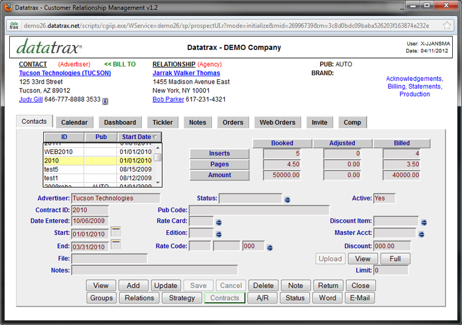Click the Contract ID field
This screenshot has height=325, width=462.
pos(90,210)
